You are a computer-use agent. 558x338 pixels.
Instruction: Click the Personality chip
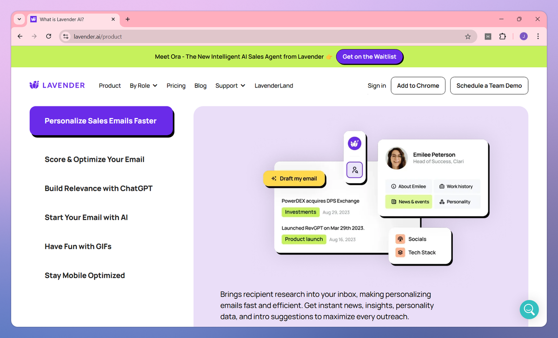pos(457,202)
